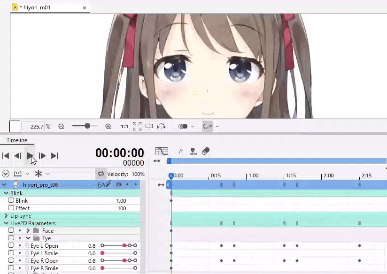The image size is (387, 274).
Task: Toggle the loop playback button
Action: coord(101,174)
